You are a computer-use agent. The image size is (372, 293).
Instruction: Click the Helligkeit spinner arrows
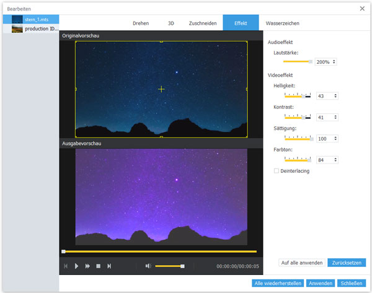(335, 96)
